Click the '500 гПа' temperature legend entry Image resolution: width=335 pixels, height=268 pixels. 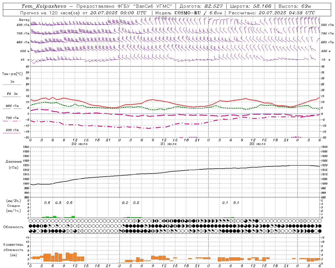tap(12, 130)
